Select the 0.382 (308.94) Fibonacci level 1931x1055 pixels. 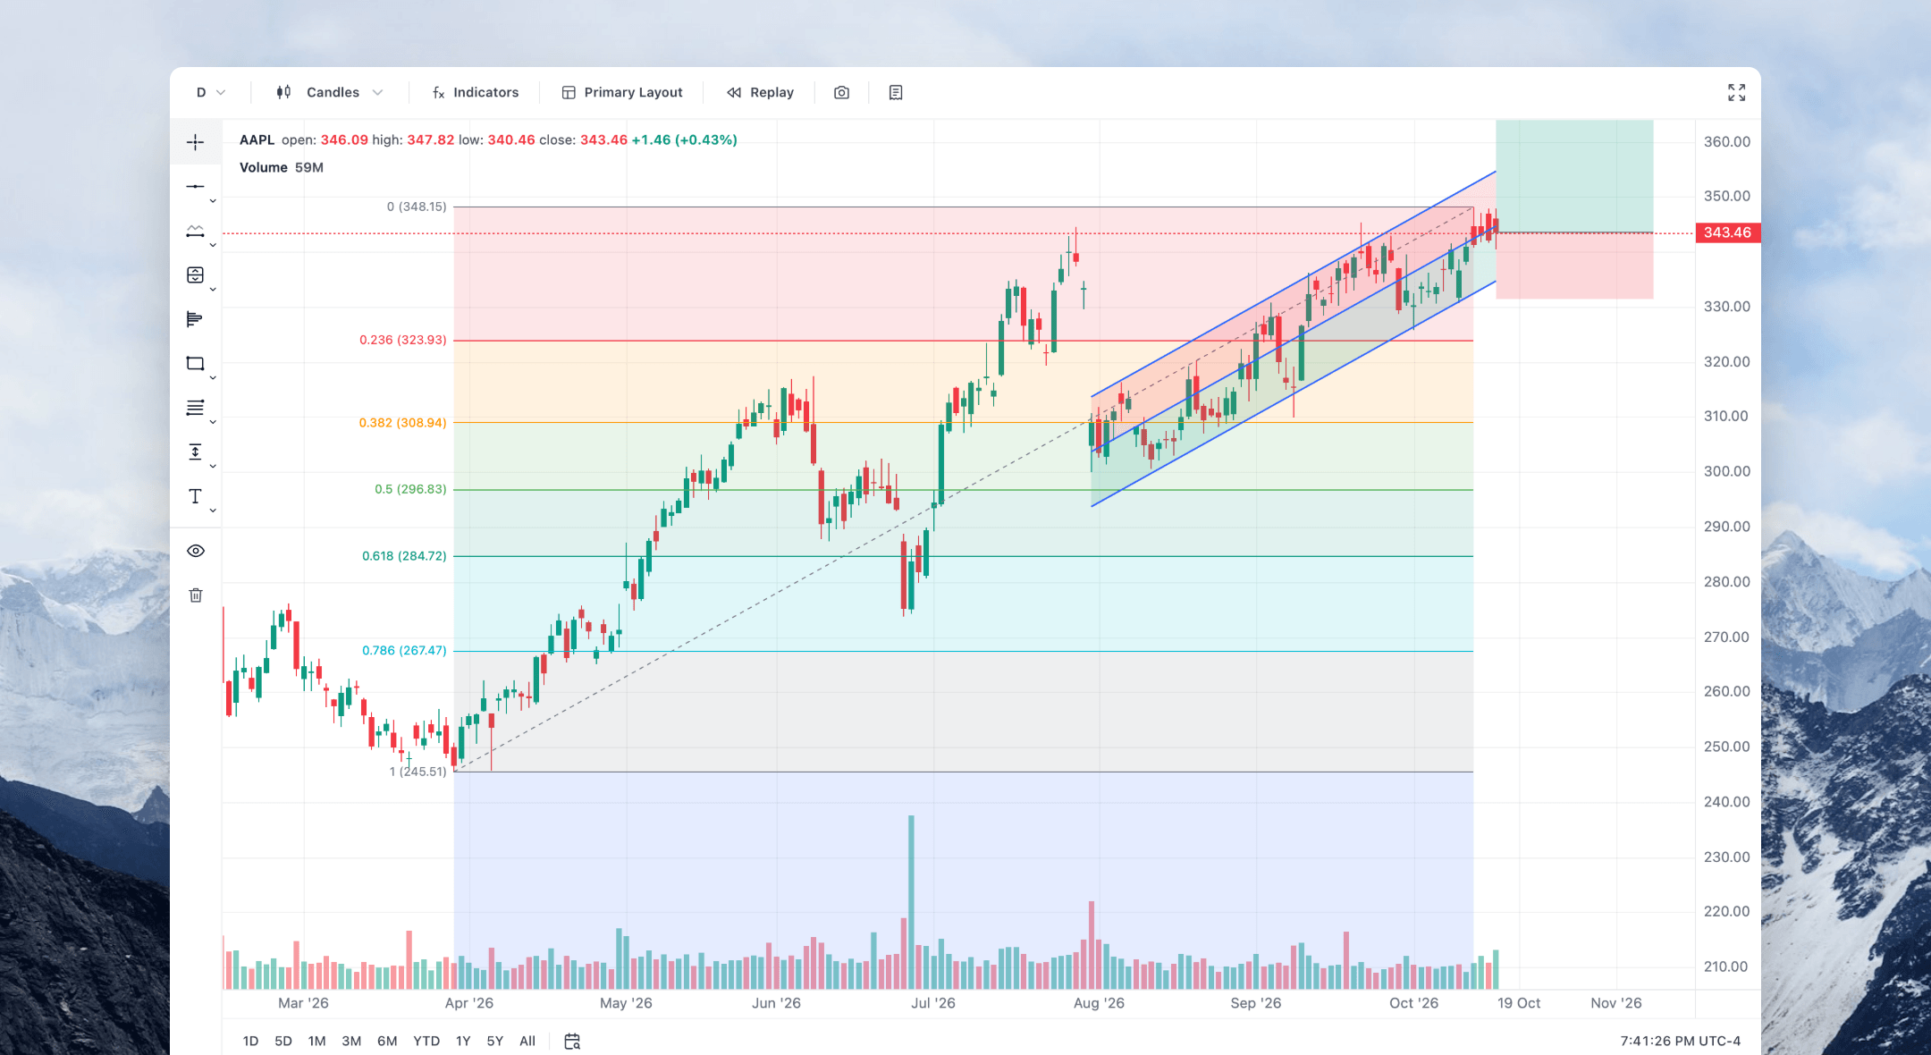click(402, 423)
